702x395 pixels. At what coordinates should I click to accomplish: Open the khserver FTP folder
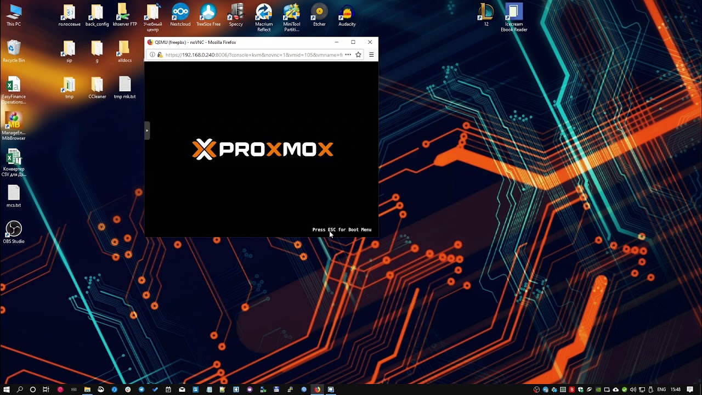point(124,16)
